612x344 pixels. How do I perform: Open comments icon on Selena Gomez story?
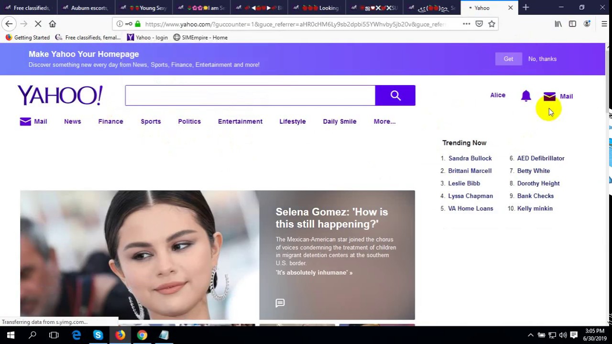tap(280, 303)
